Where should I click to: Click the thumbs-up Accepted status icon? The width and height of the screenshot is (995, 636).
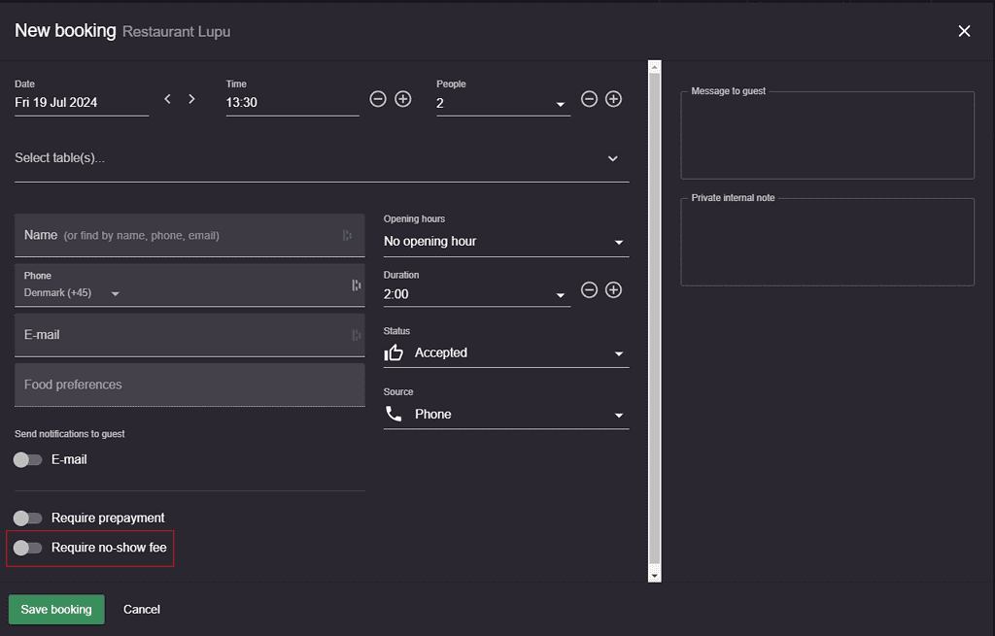click(394, 352)
